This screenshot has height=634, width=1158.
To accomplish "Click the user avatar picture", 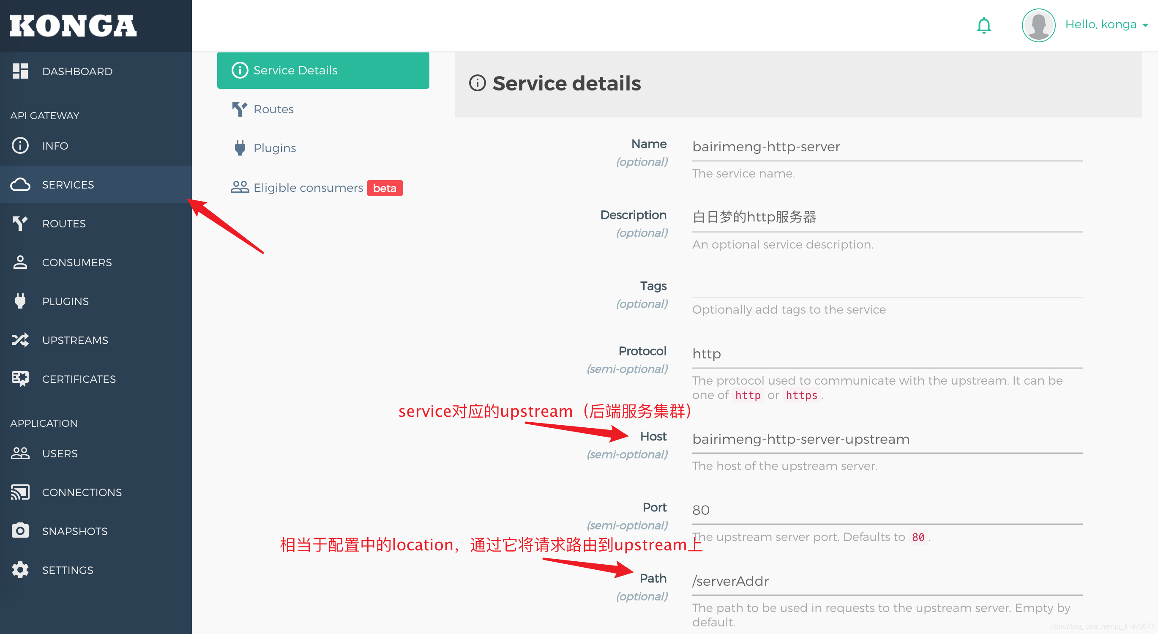I will tap(1038, 25).
